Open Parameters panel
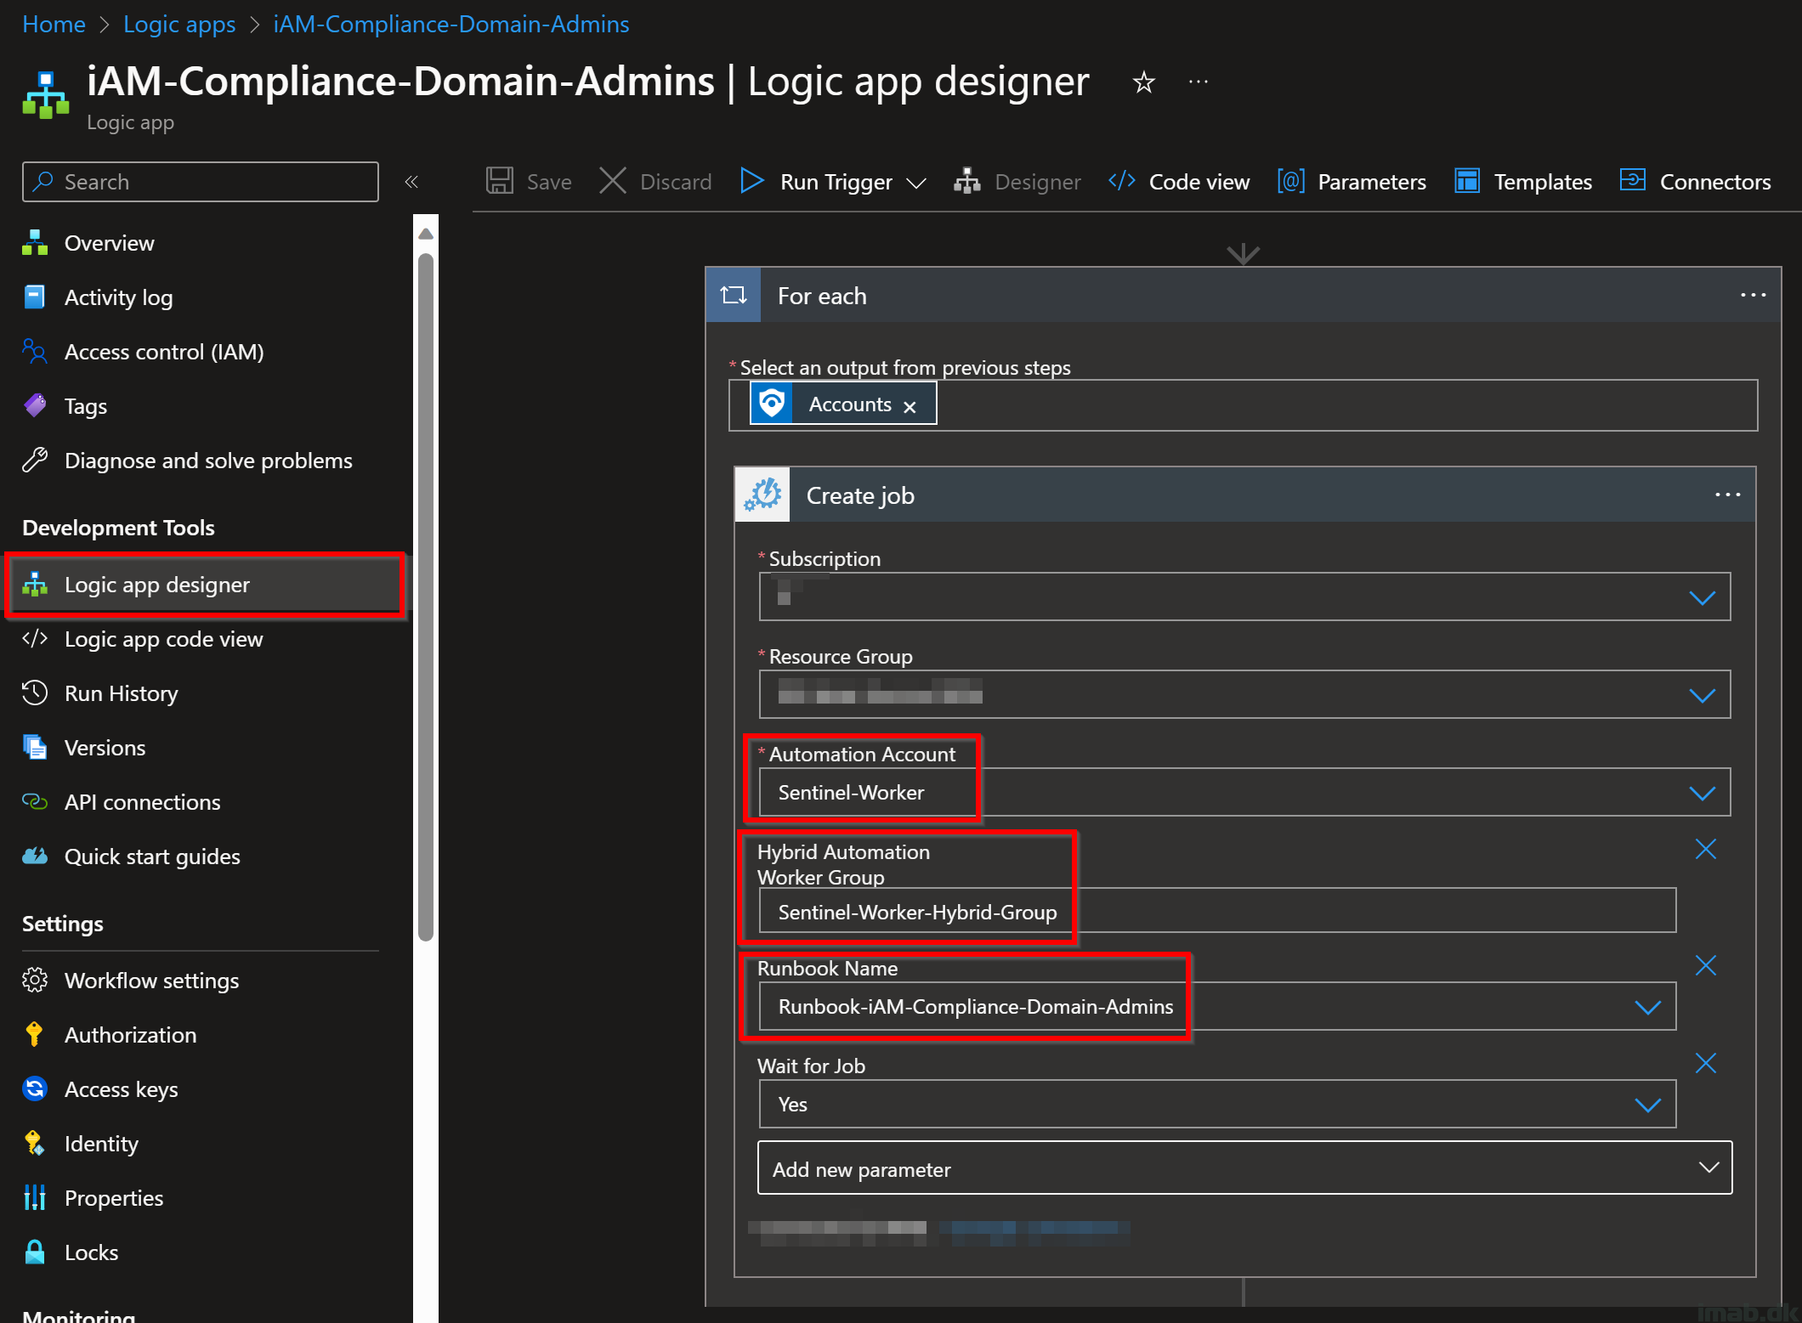The image size is (1802, 1323). [x=1351, y=182]
